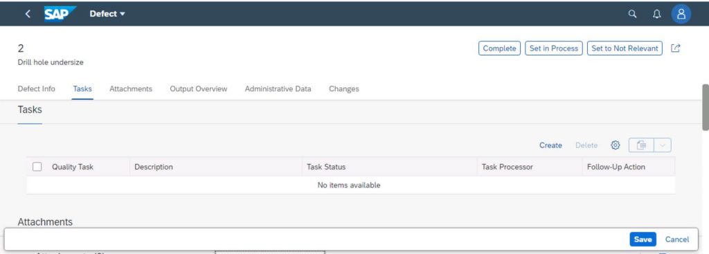Image resolution: width=709 pixels, height=254 pixels.
Task: Click the share icon beside Set to Not Relevant
Action: coord(676,48)
